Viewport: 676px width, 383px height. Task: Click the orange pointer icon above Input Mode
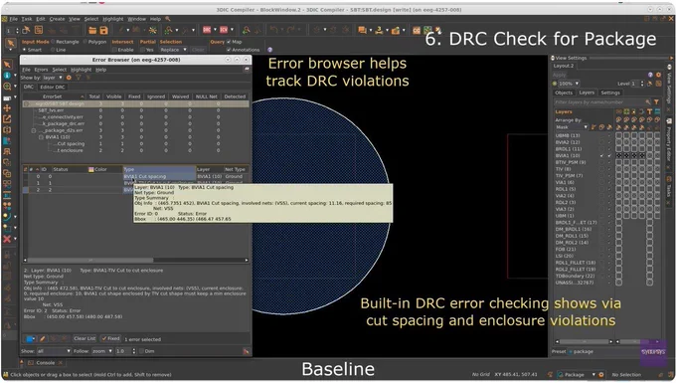(10, 43)
